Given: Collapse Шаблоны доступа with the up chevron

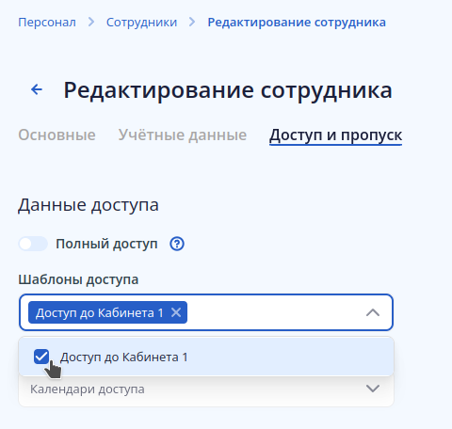Looking at the screenshot, I should pos(373,312).
